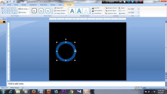Switch to Normal view in status bar
The height and width of the screenshot is (94, 167).
tap(136, 88)
